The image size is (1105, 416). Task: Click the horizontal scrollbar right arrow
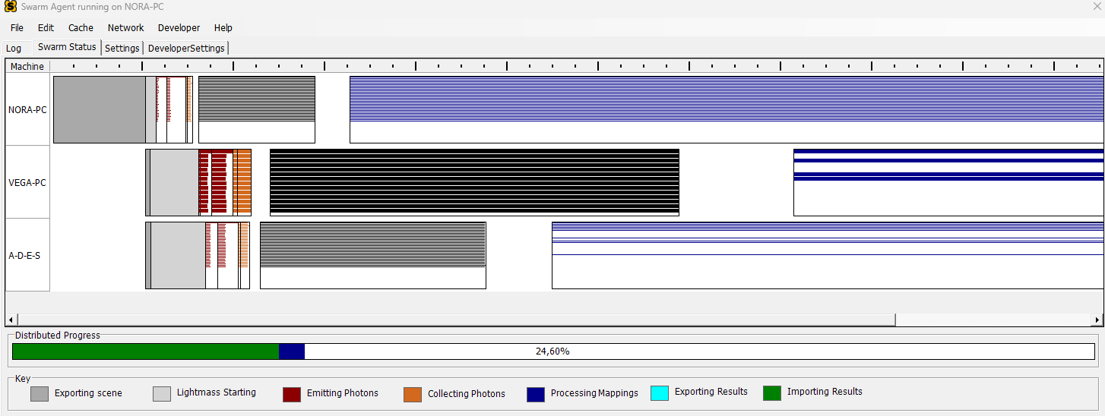pyautogui.click(x=1097, y=320)
